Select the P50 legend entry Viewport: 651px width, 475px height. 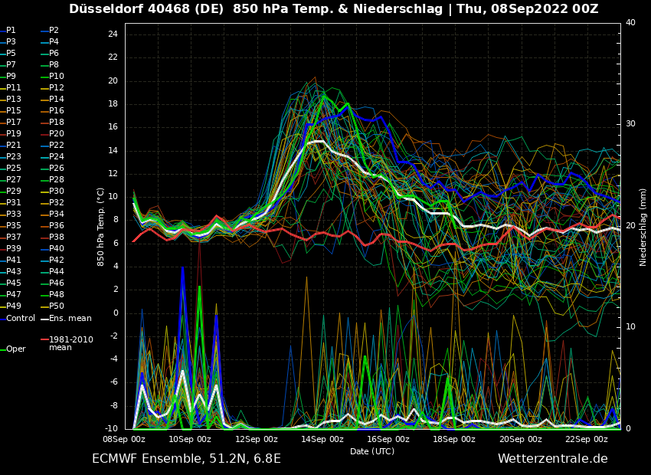click(x=57, y=306)
